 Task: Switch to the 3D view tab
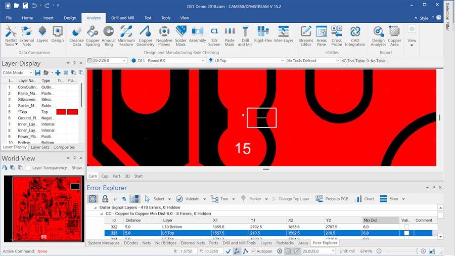click(x=127, y=176)
